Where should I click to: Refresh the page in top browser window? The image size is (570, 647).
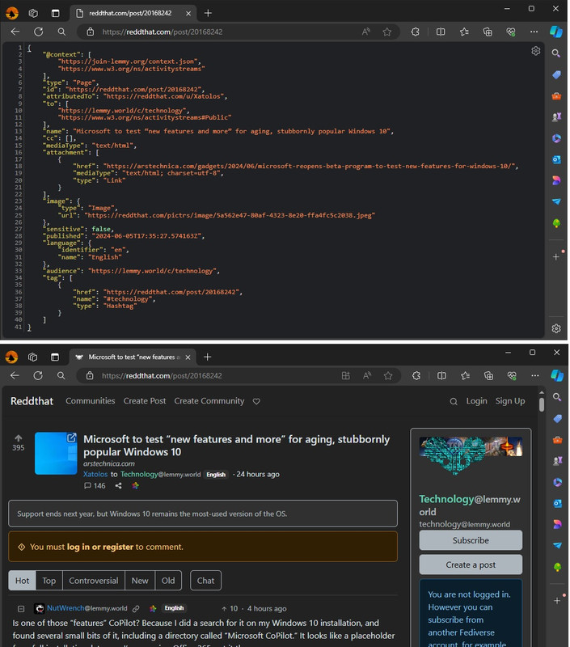38,32
